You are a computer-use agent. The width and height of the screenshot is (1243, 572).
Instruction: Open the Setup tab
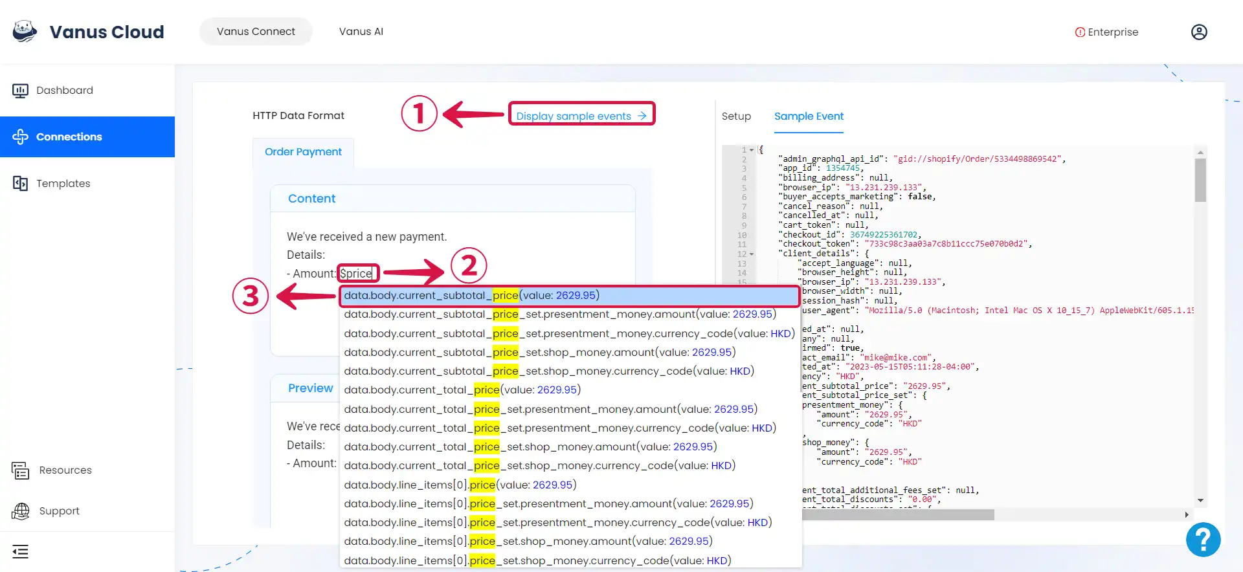(x=736, y=116)
